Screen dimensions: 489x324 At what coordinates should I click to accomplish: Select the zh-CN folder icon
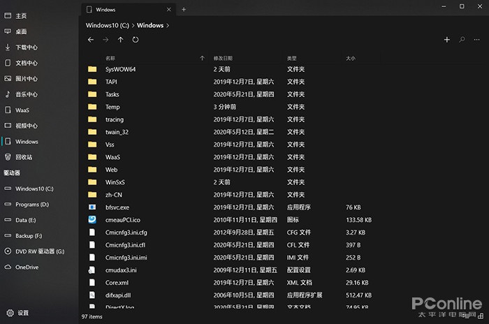(92, 195)
